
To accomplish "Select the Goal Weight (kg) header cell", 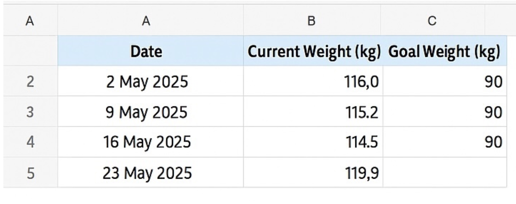I will [445, 51].
